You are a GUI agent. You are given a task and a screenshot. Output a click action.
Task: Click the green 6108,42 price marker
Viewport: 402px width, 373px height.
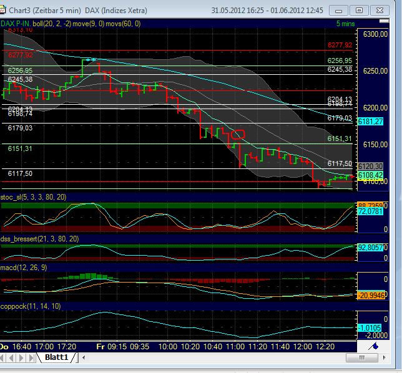click(x=370, y=175)
